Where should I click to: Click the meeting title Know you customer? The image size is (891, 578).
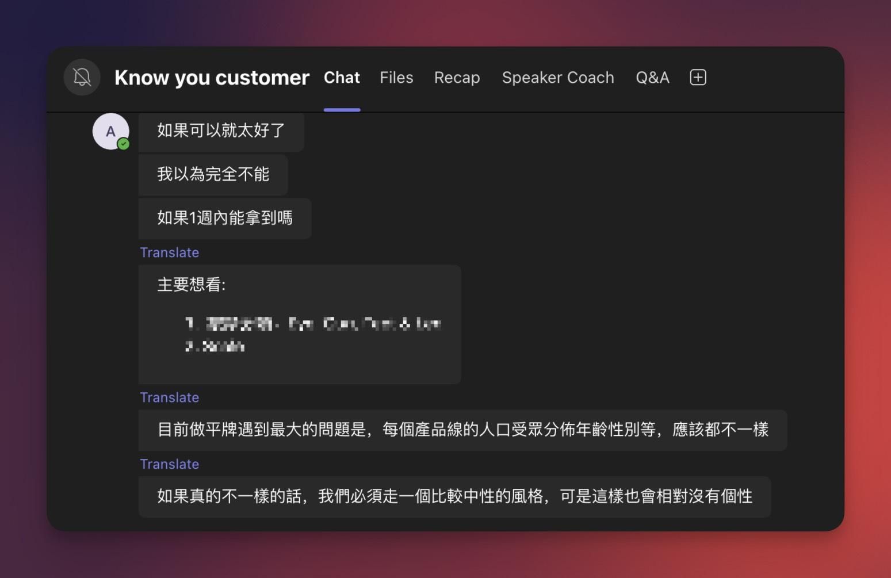[212, 78]
